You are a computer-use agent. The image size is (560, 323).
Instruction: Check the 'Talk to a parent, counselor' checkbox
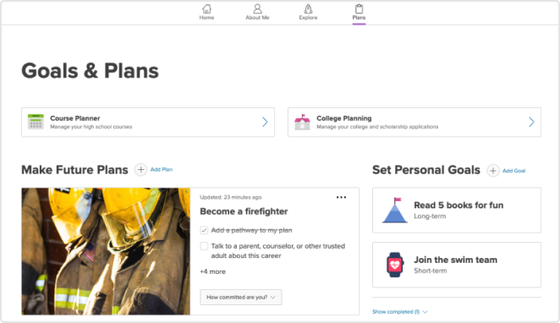(x=204, y=246)
